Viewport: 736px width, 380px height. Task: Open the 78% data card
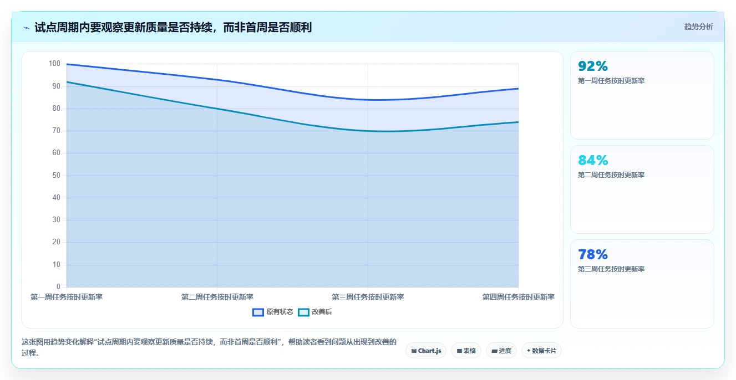642,284
